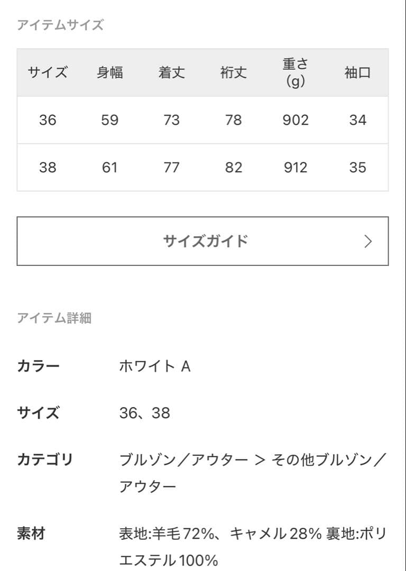Click the 裄丈 column header
Image resolution: width=406 pixels, height=571 pixels.
tap(234, 73)
